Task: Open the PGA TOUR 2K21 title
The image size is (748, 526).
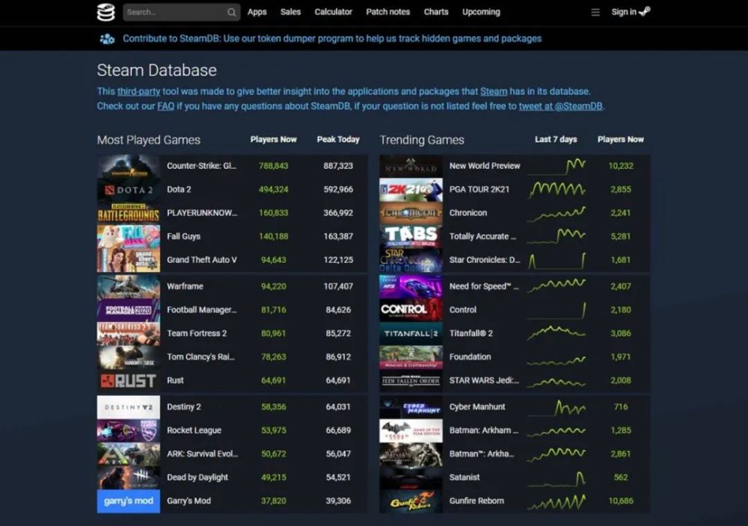Action: [x=479, y=189]
